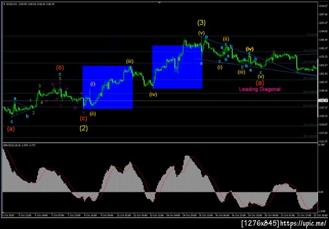Click the 7 Oct 23:00 time axis label

74,215
